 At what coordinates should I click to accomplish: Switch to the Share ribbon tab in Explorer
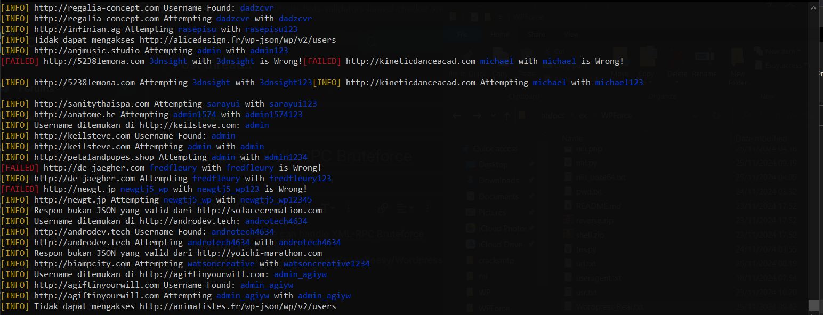click(x=536, y=34)
